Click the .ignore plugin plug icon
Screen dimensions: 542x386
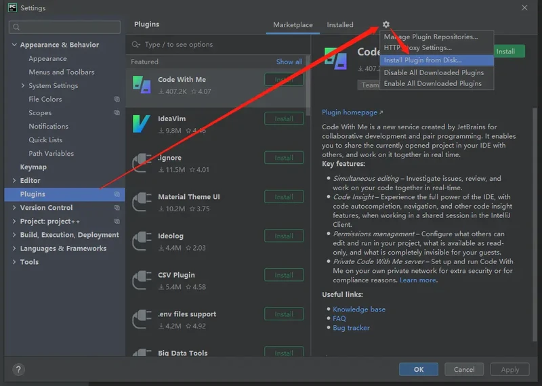pyautogui.click(x=142, y=163)
